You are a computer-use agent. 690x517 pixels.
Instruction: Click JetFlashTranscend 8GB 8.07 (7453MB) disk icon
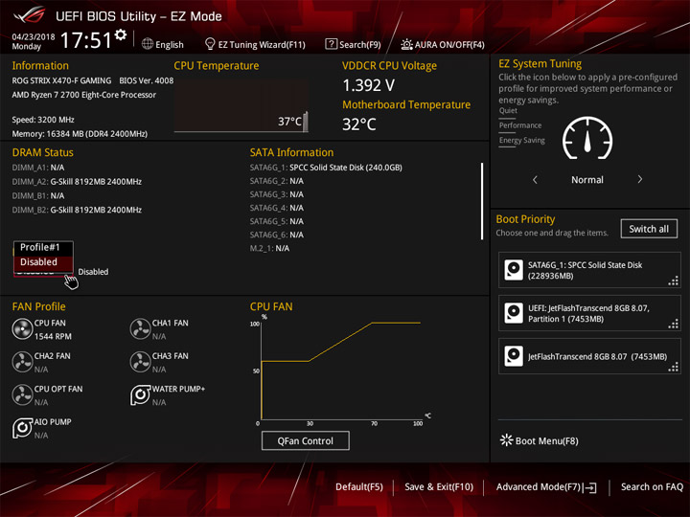[x=514, y=356]
